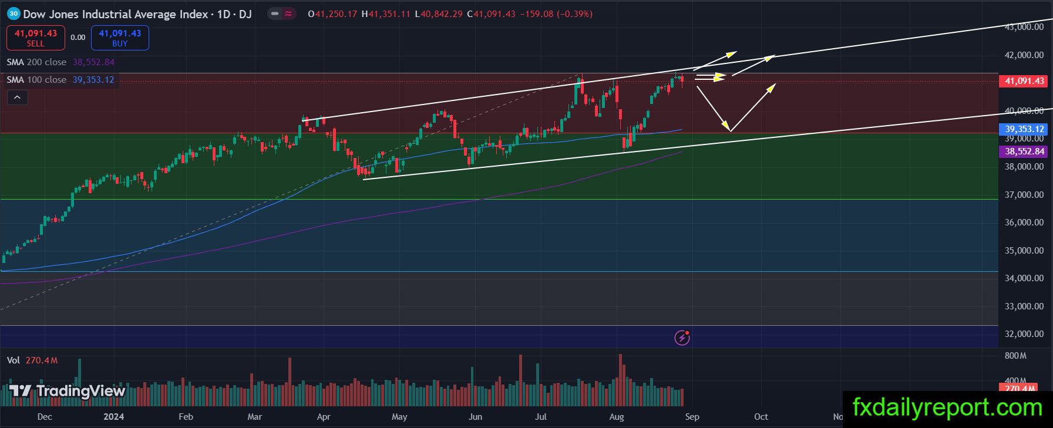The height and width of the screenshot is (428, 1053).
Task: Click the Dow Jones '30' symbol logo
Action: click(14, 14)
